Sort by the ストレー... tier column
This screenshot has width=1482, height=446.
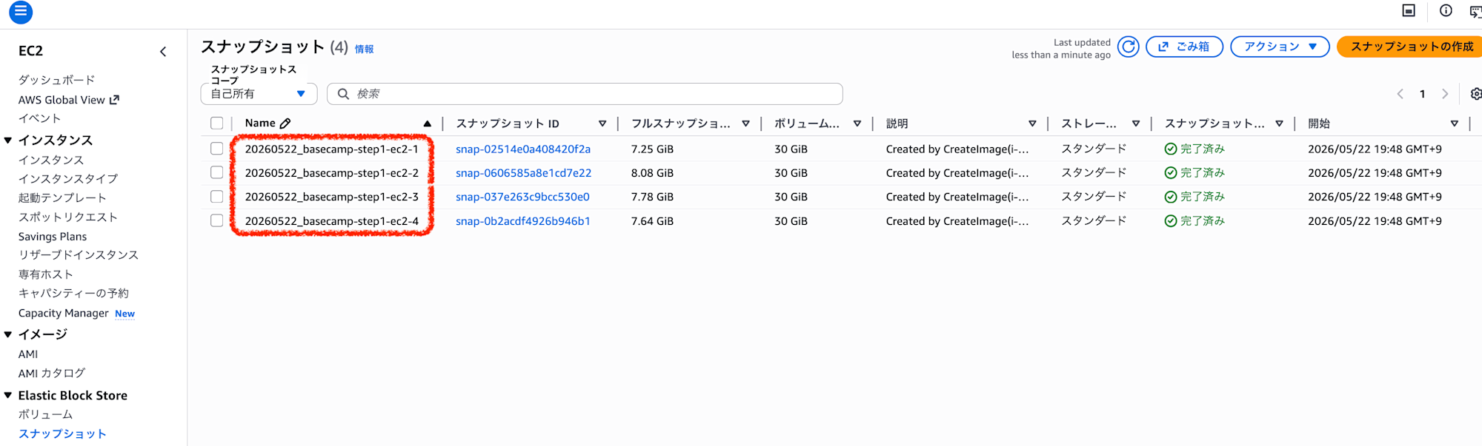1136,124
